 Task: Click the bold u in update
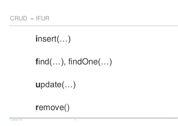[x=38, y=85]
